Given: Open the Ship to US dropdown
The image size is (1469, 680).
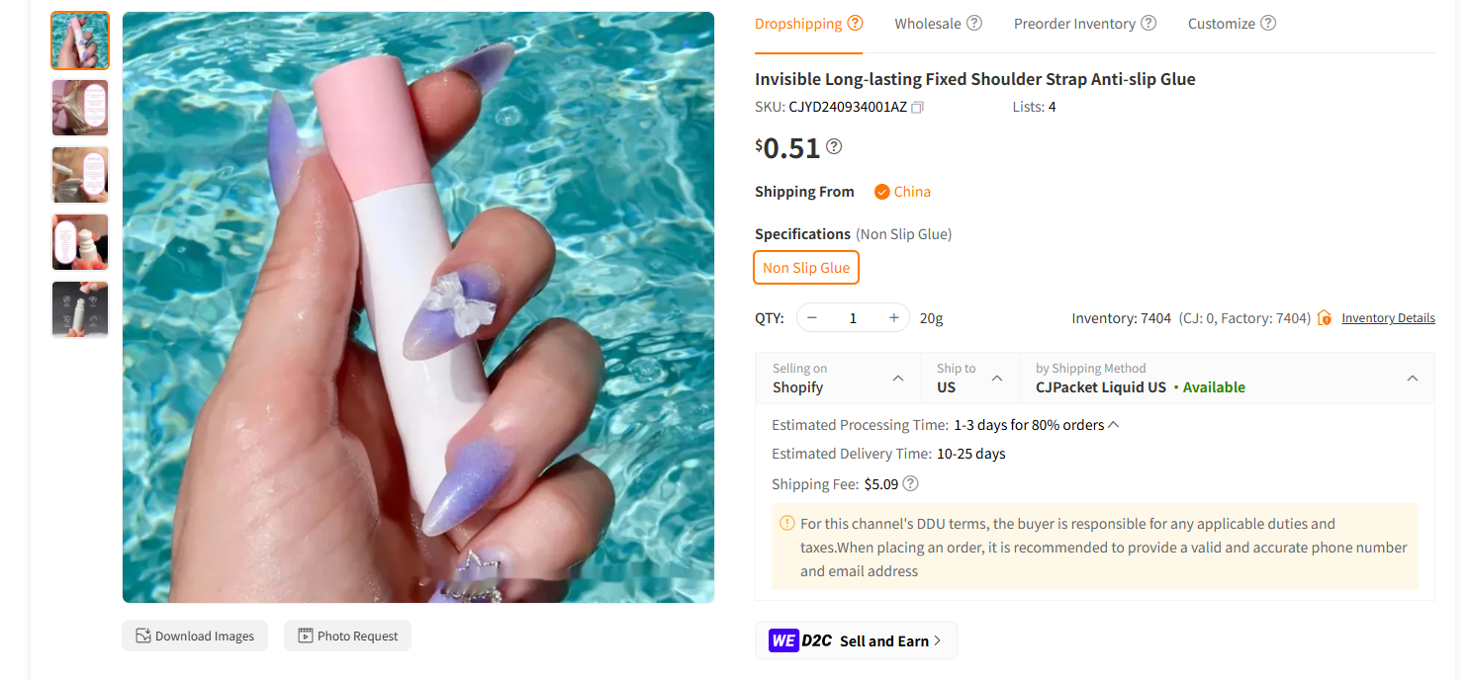Looking at the screenshot, I should [997, 379].
